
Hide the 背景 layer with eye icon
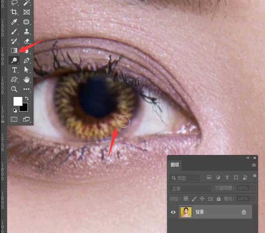click(173, 212)
